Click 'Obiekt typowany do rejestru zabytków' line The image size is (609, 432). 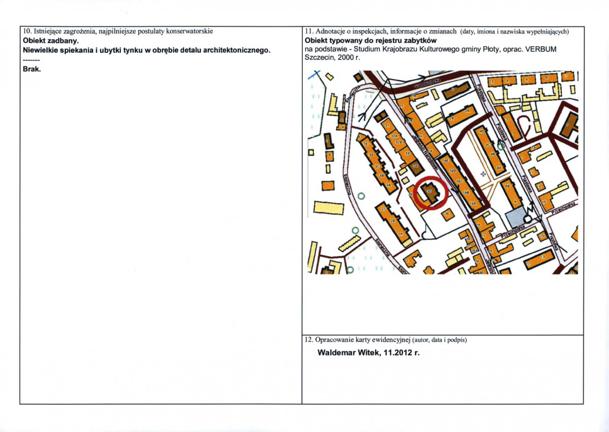click(371, 41)
